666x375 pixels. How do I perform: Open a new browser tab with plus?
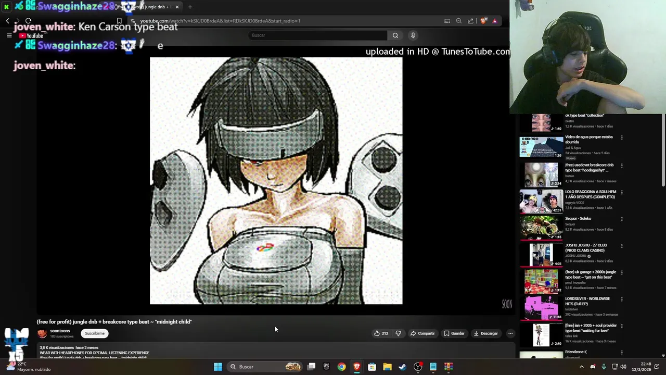pos(190,7)
